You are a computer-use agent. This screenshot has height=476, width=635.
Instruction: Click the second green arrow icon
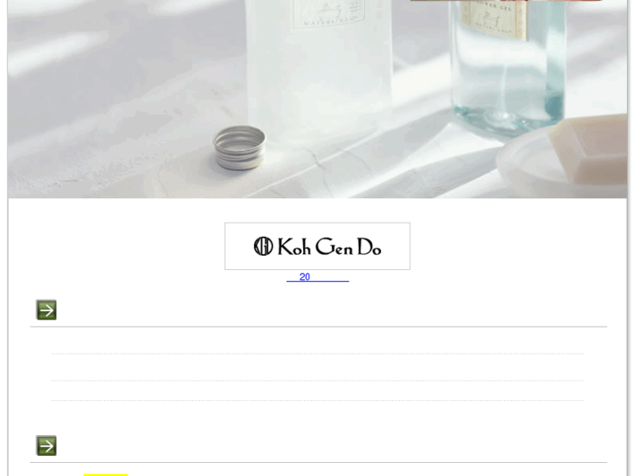[x=46, y=445]
